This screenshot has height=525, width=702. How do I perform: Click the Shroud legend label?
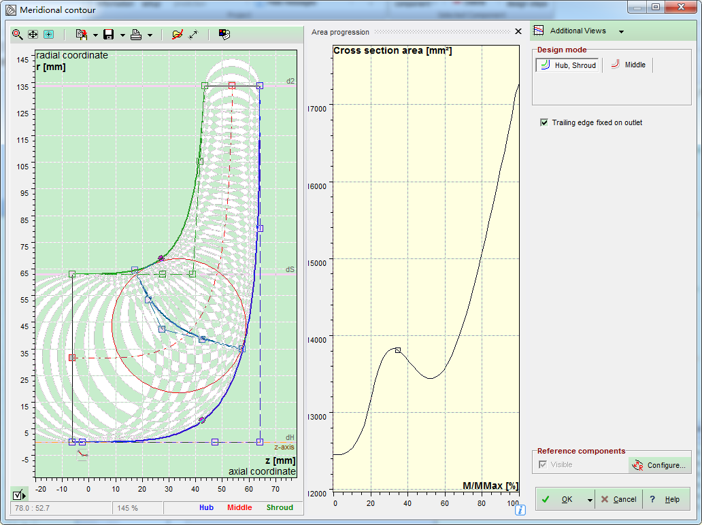(x=280, y=507)
